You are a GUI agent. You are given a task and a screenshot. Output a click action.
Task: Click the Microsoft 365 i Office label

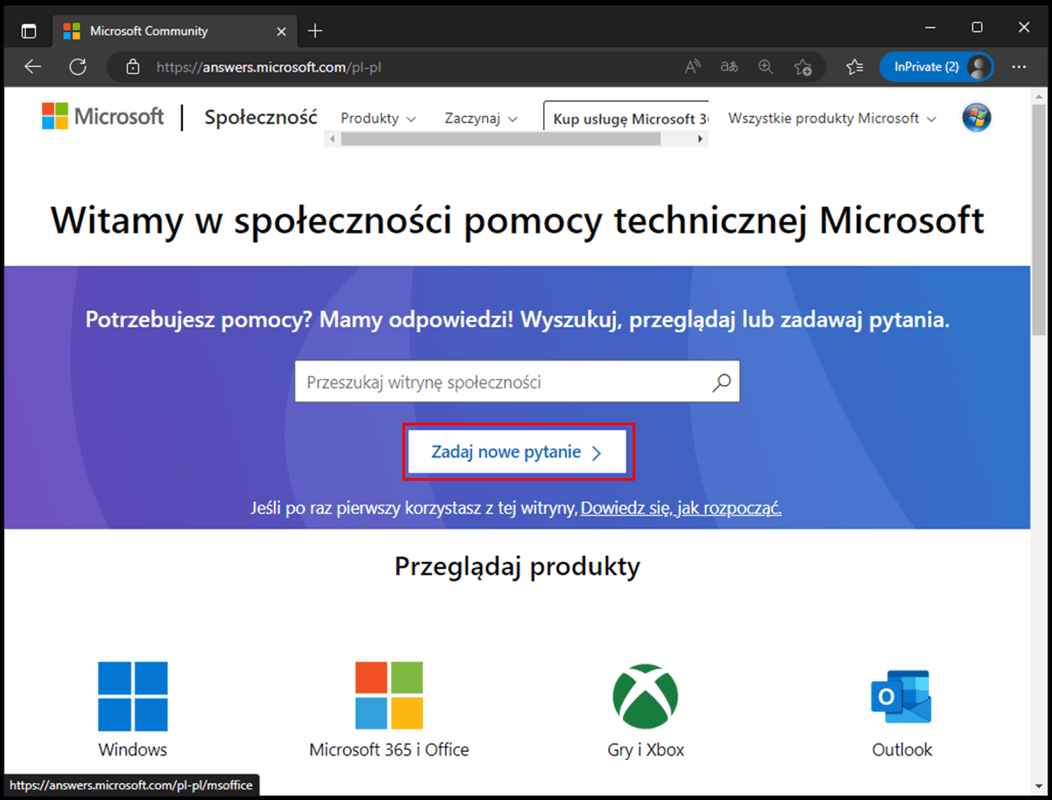click(x=389, y=750)
